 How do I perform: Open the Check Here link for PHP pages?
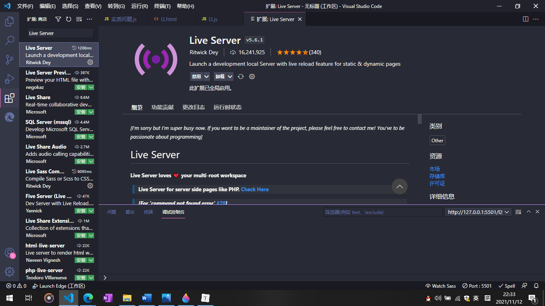(x=255, y=189)
